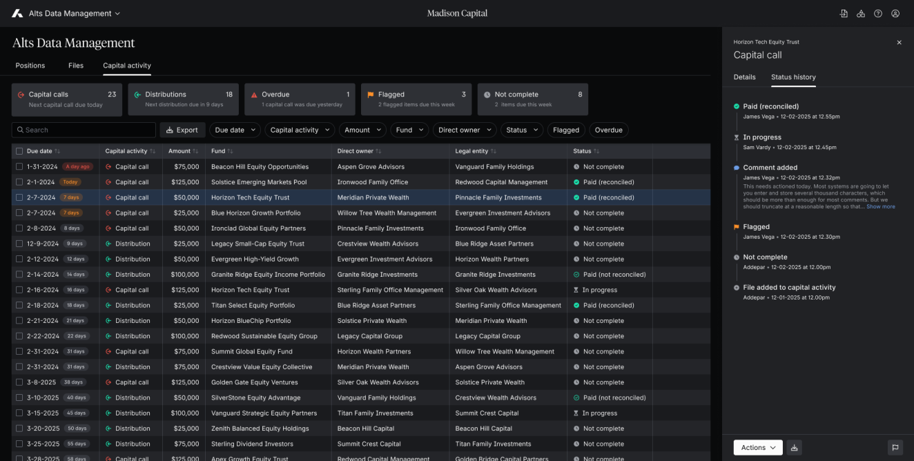
Task: Open the Capital activity filter dropdown
Action: click(299, 130)
